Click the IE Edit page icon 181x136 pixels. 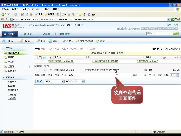(x=74, y=14)
